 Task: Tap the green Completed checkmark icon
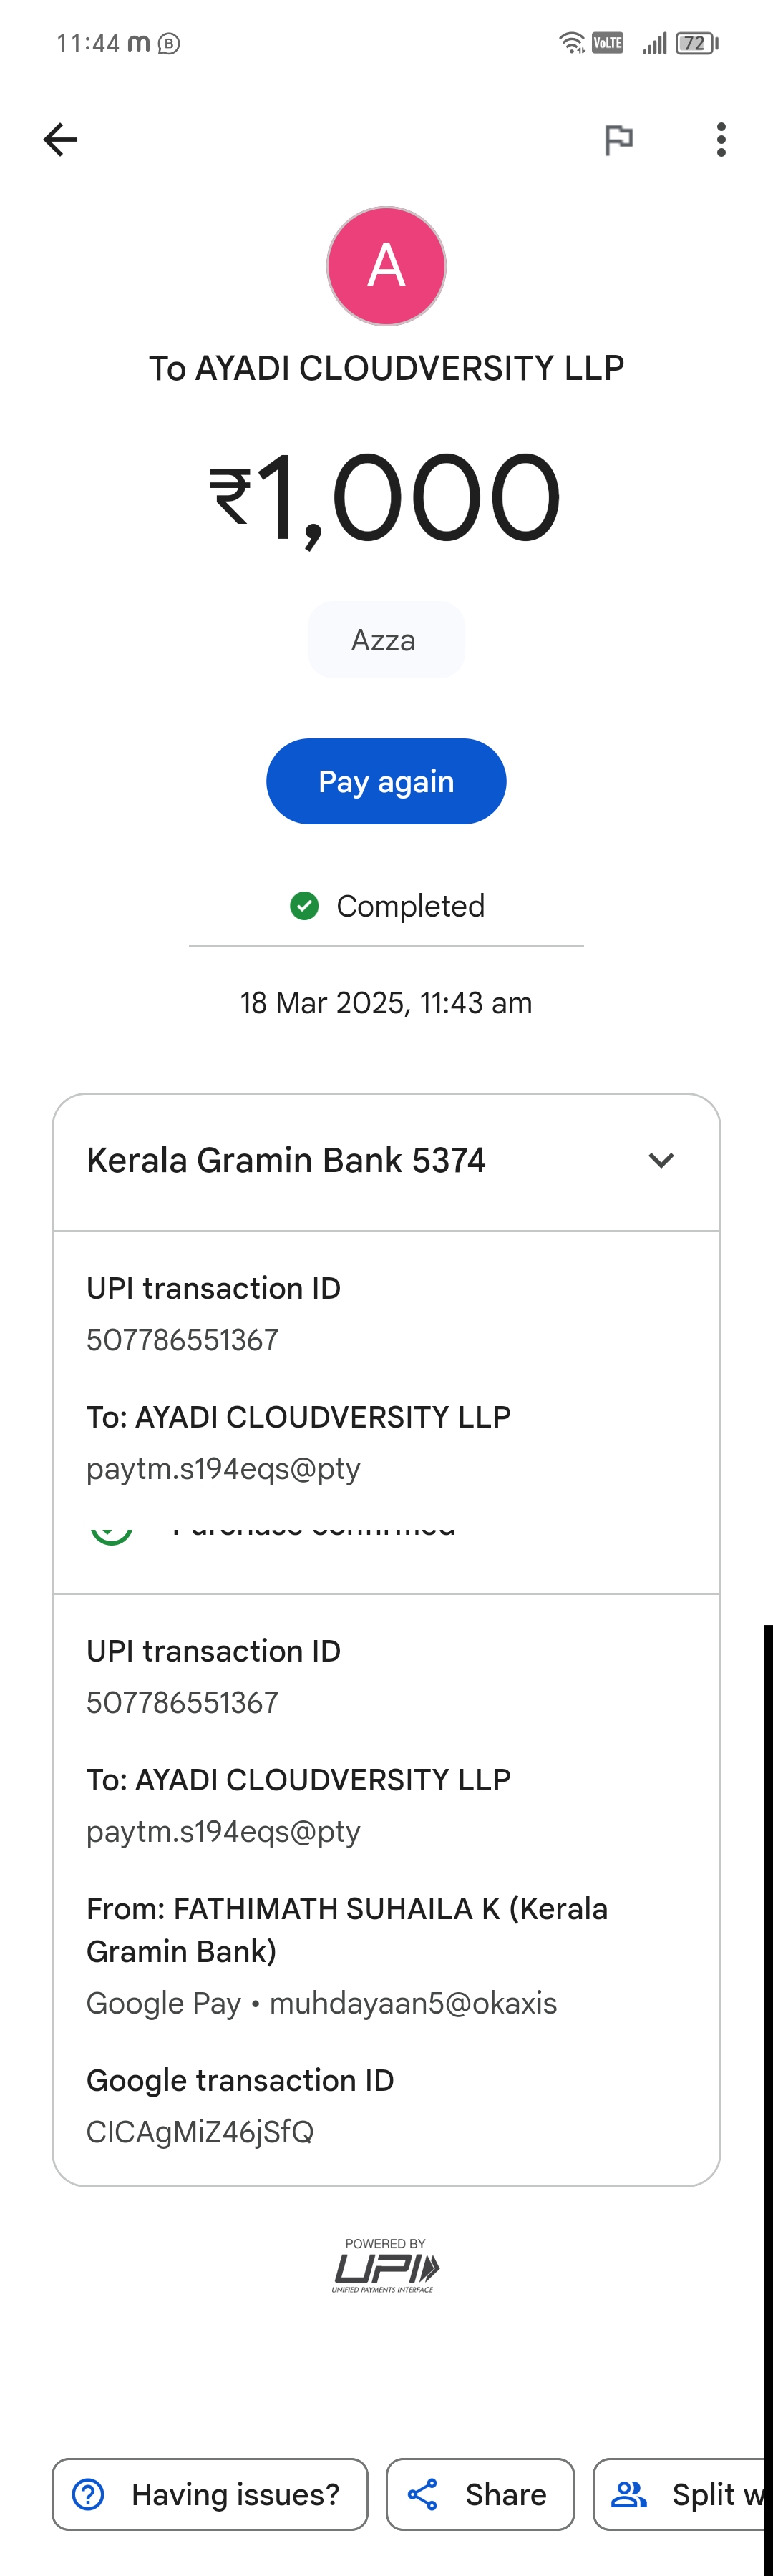tap(304, 906)
